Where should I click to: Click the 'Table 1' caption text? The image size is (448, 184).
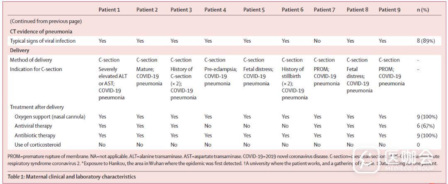[x=71, y=177]
